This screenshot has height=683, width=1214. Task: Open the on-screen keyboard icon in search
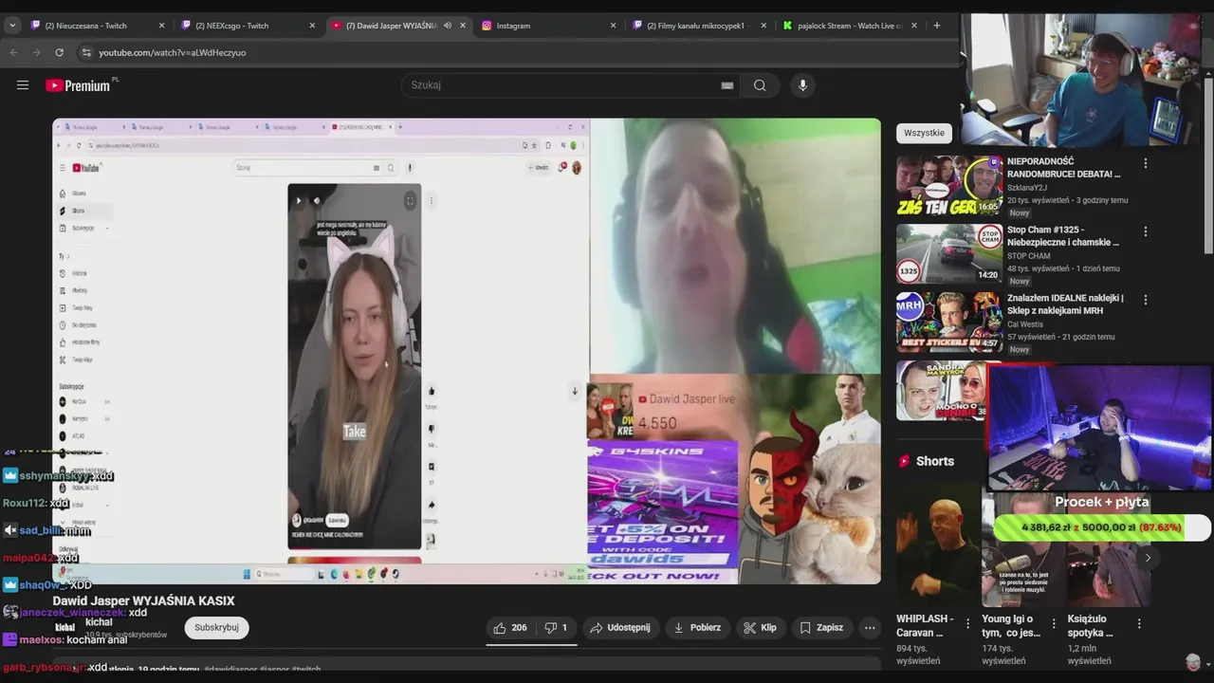click(x=727, y=85)
